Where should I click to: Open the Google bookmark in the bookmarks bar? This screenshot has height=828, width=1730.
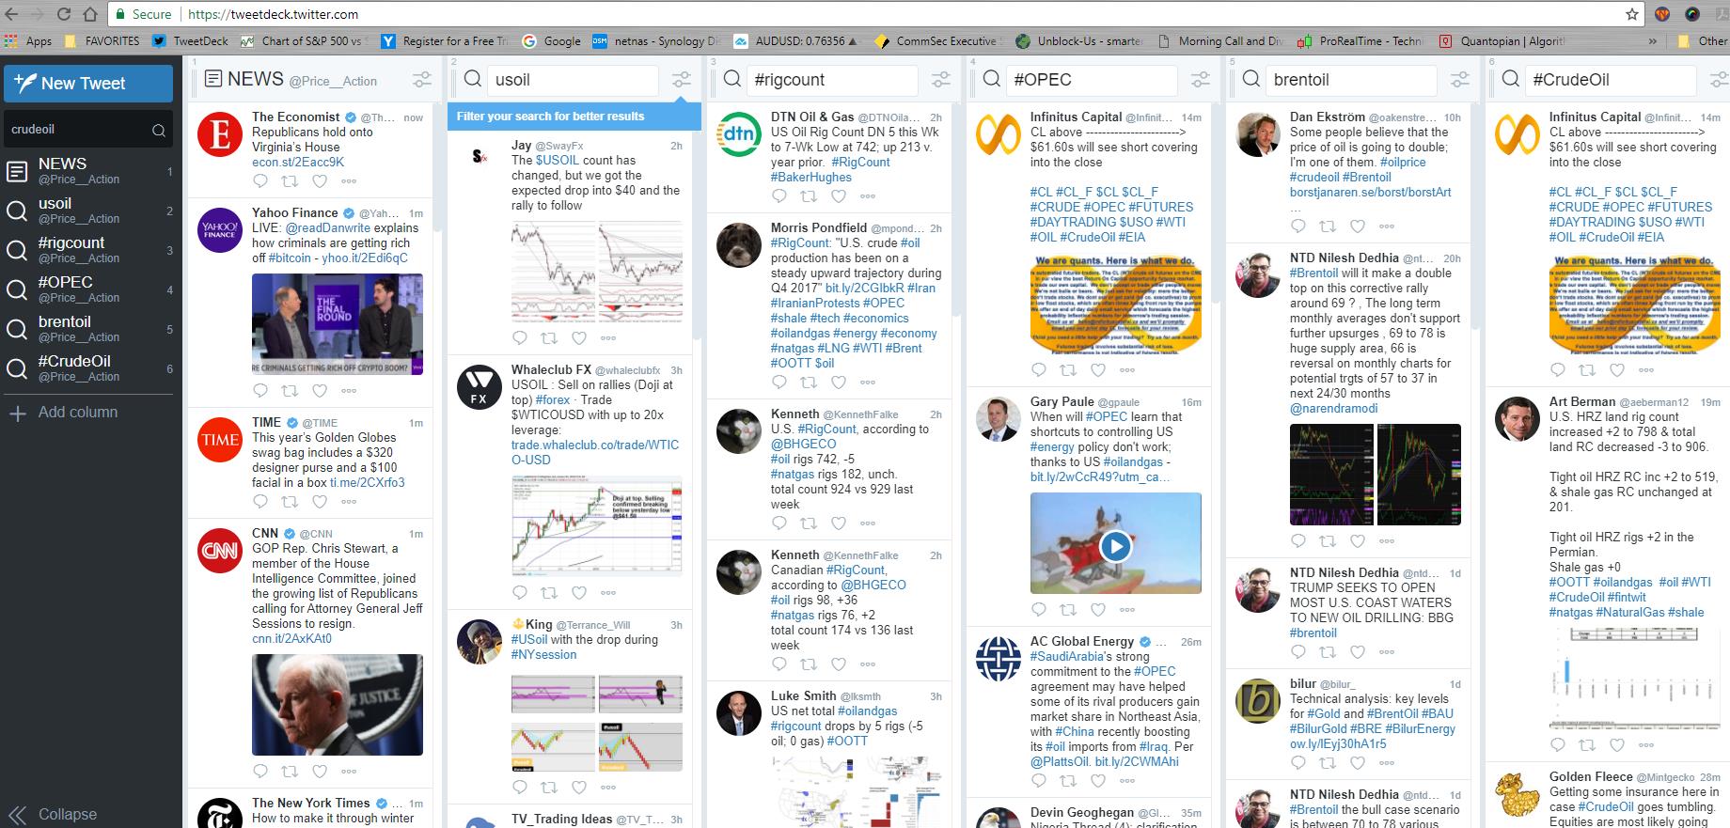[552, 41]
